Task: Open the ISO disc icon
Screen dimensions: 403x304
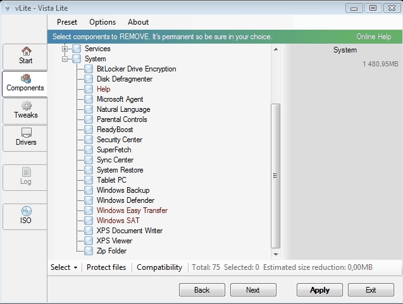Action: pyautogui.click(x=27, y=211)
